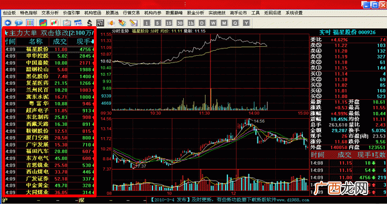Select the W weekly period button

click(x=213, y=23)
